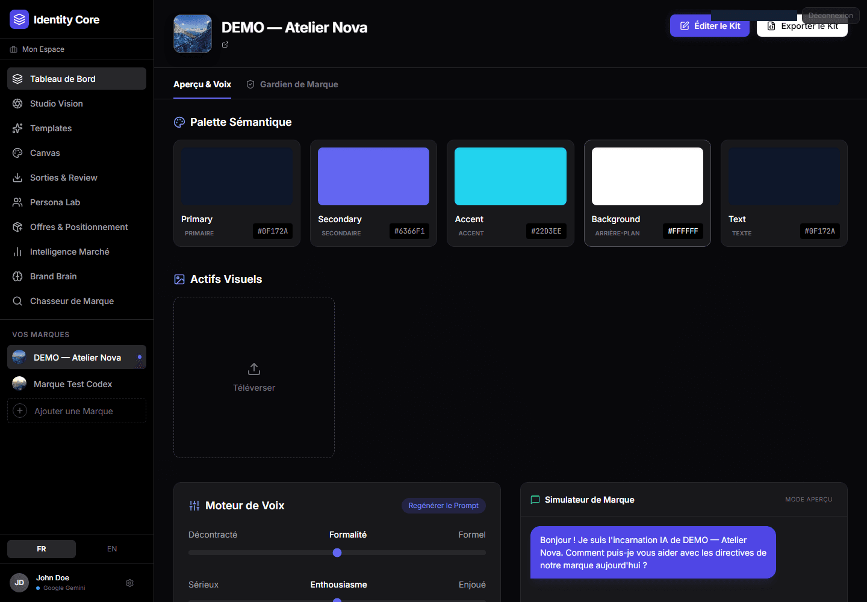Click the Templates sparkle icon
This screenshot has width=867, height=602.
17,128
